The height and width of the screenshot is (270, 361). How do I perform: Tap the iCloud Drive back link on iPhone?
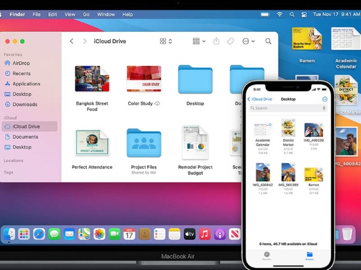coord(261,99)
